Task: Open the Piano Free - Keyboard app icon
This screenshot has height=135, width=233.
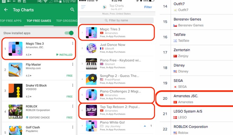Action: click(x=92, y=64)
